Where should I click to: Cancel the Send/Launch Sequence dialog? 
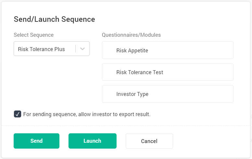149,141
